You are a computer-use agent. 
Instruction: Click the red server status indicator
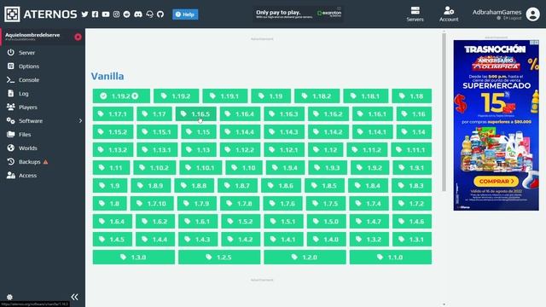pos(78,37)
